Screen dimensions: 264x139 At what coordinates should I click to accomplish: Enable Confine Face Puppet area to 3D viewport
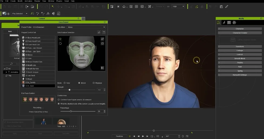59,100
